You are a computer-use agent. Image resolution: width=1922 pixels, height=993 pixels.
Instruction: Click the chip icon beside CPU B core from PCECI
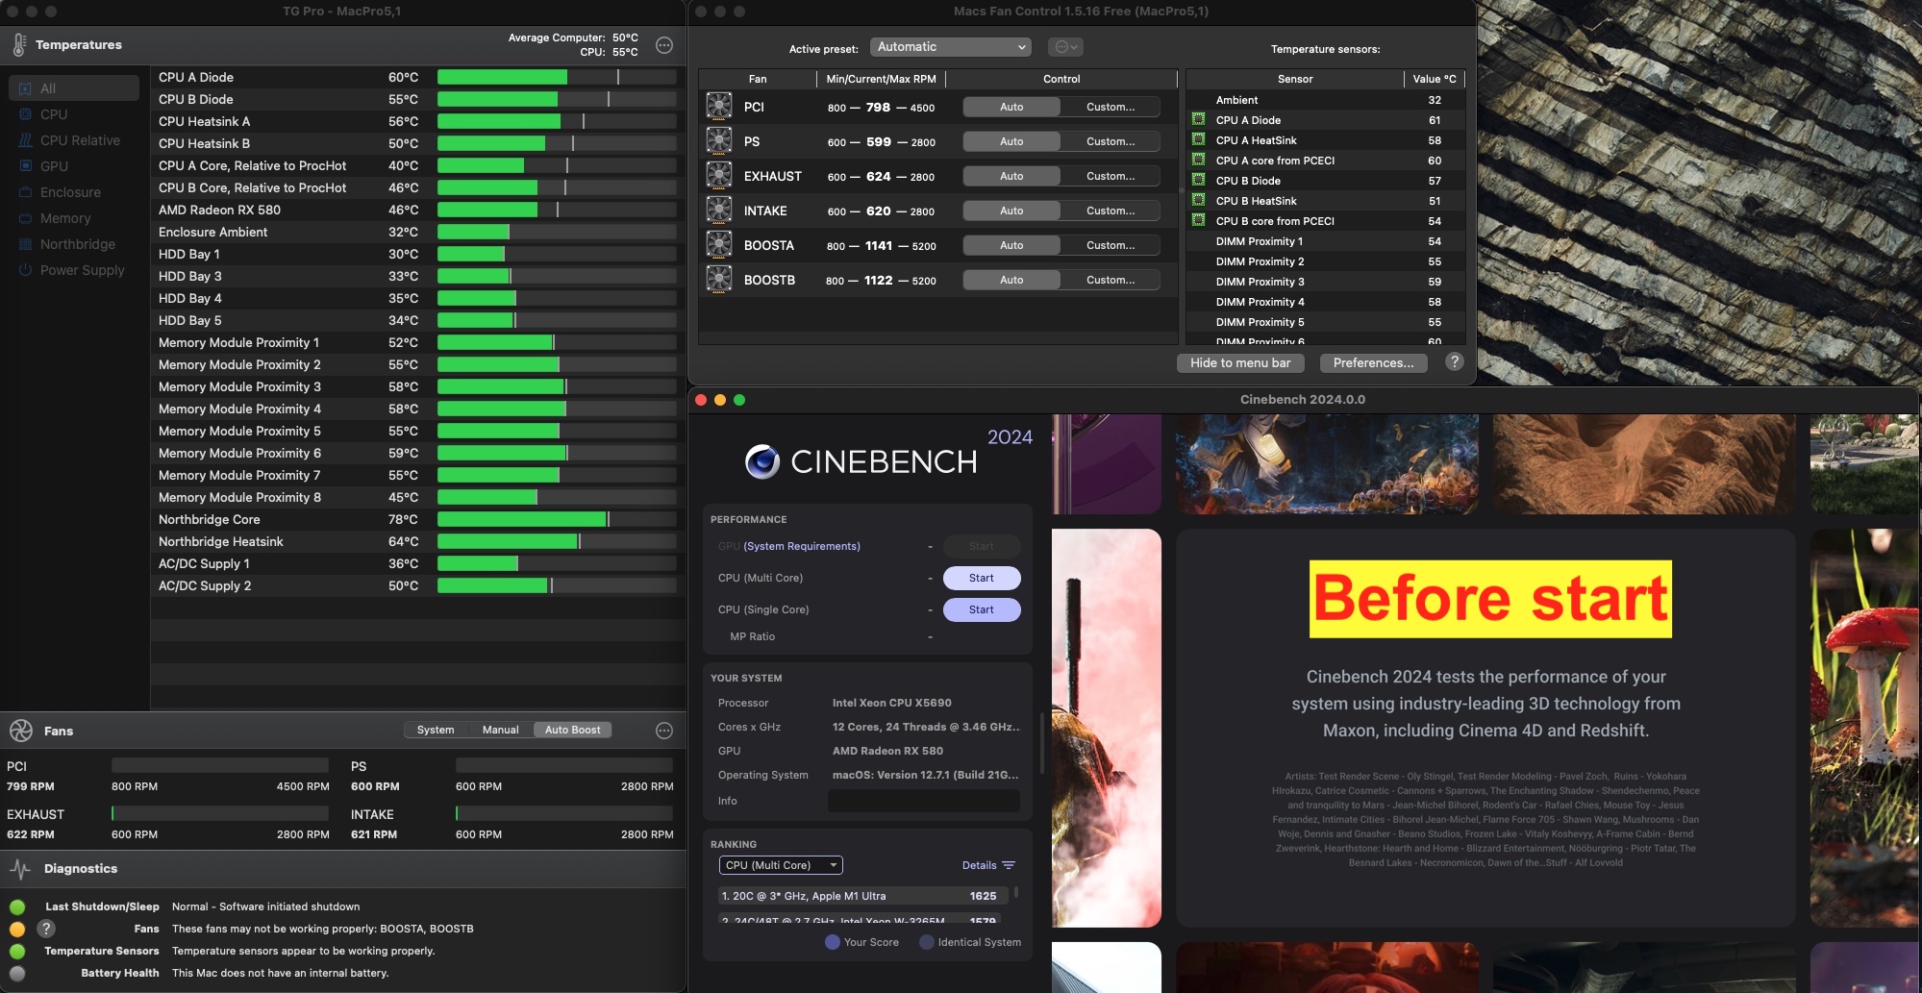click(x=1199, y=220)
